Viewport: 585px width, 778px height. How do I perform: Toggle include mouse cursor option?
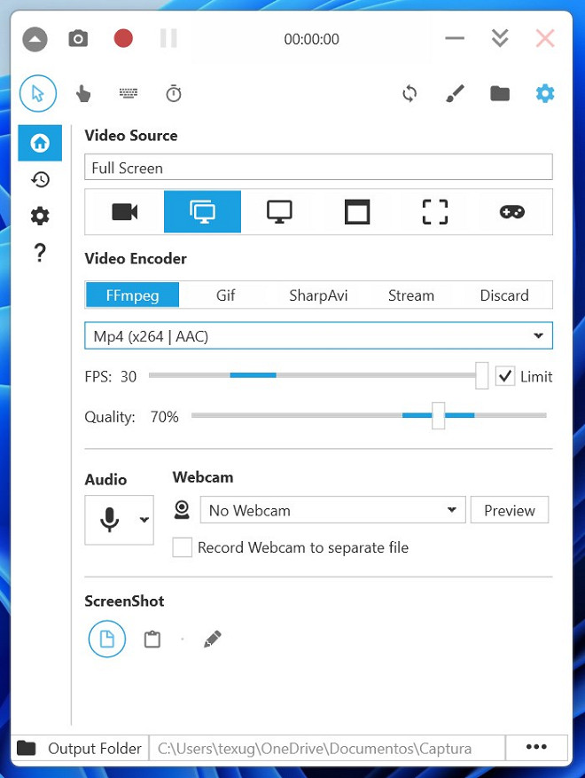click(x=38, y=93)
